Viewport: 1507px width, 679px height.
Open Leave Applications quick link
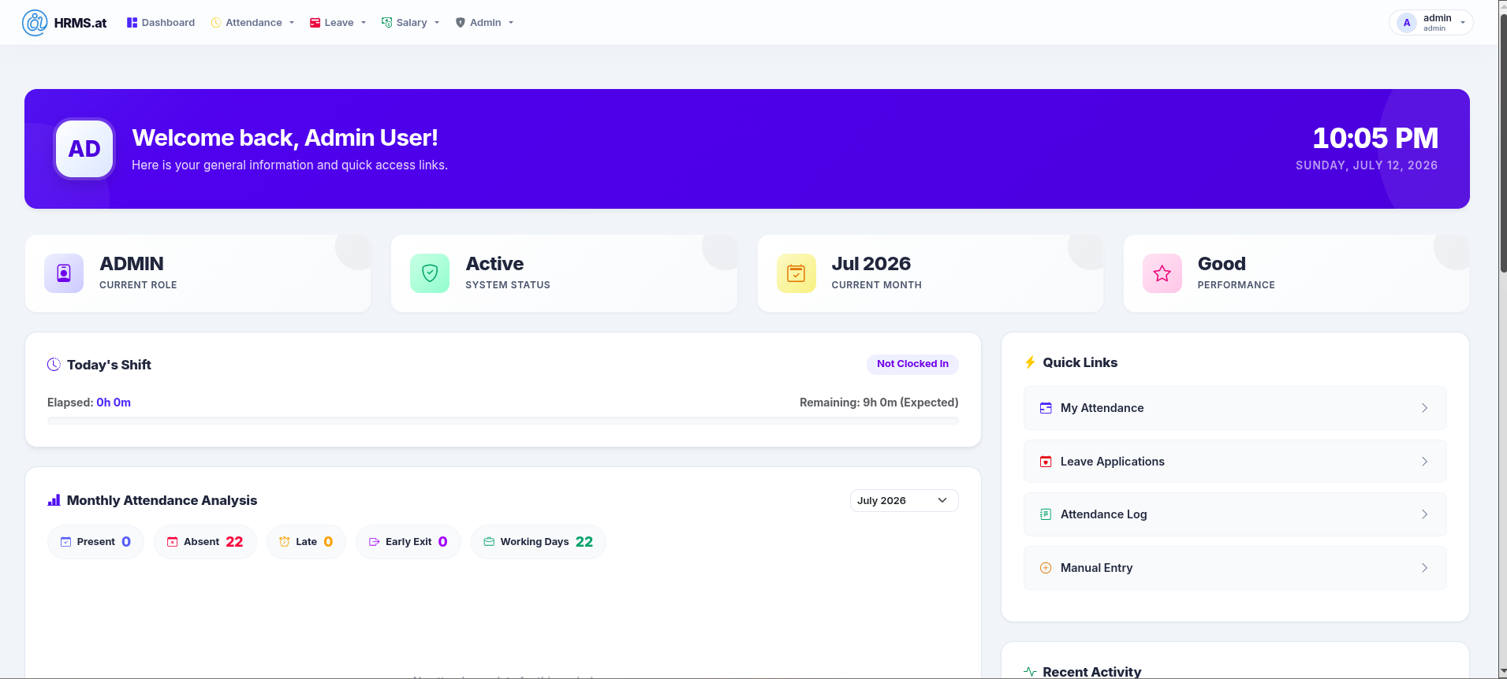tap(1235, 462)
